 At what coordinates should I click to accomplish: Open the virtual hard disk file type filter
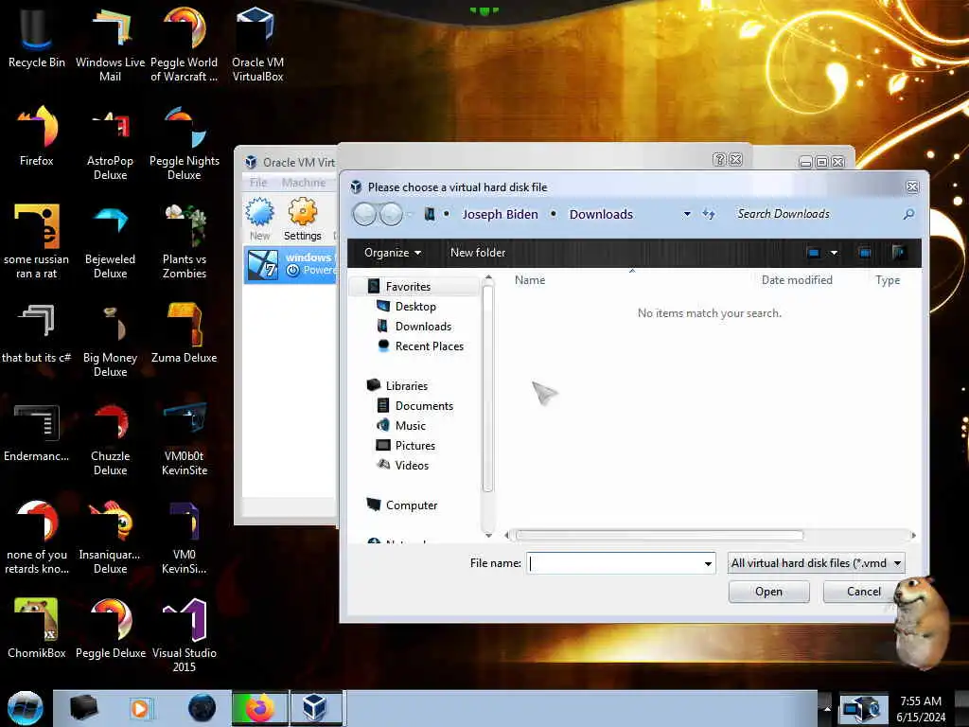coord(816,563)
